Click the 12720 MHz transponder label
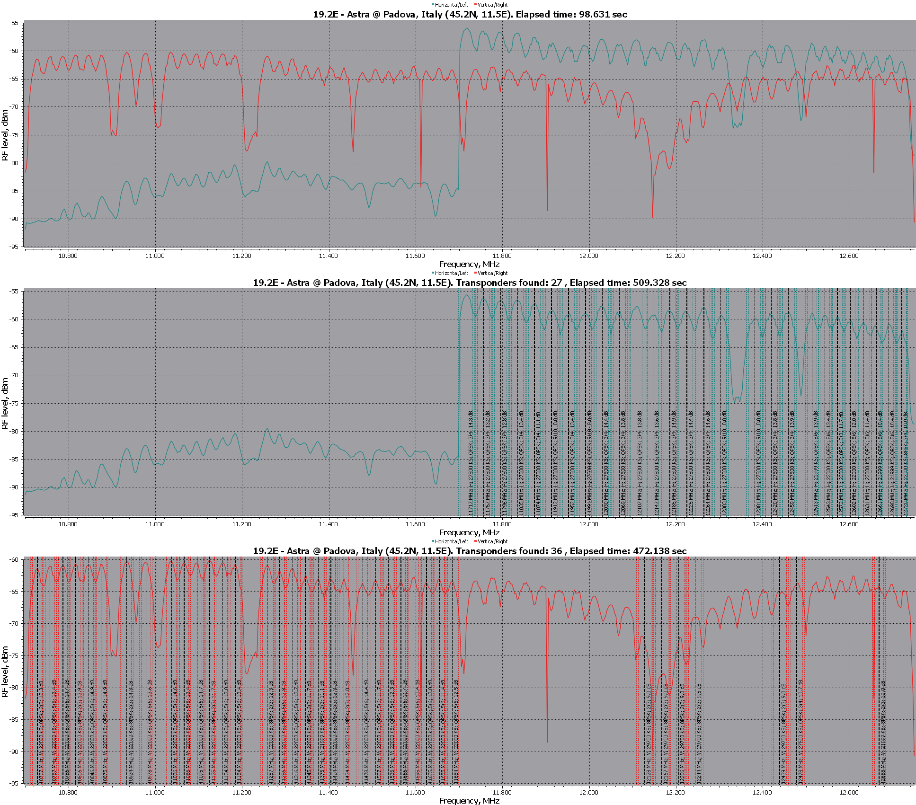Viewport: 916px width, 805px height. point(905,463)
